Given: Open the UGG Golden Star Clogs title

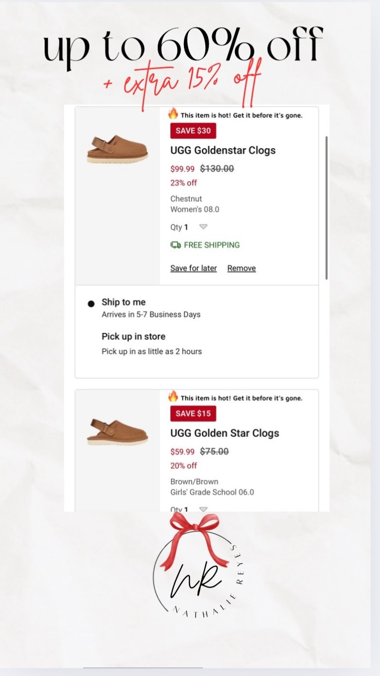Looking at the screenshot, I should point(225,433).
